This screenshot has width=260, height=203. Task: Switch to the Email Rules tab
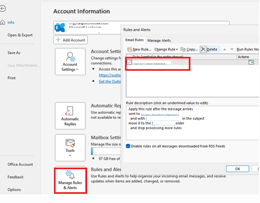(x=134, y=40)
